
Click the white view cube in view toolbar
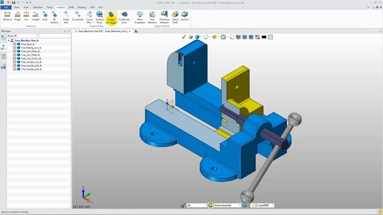coord(205,37)
